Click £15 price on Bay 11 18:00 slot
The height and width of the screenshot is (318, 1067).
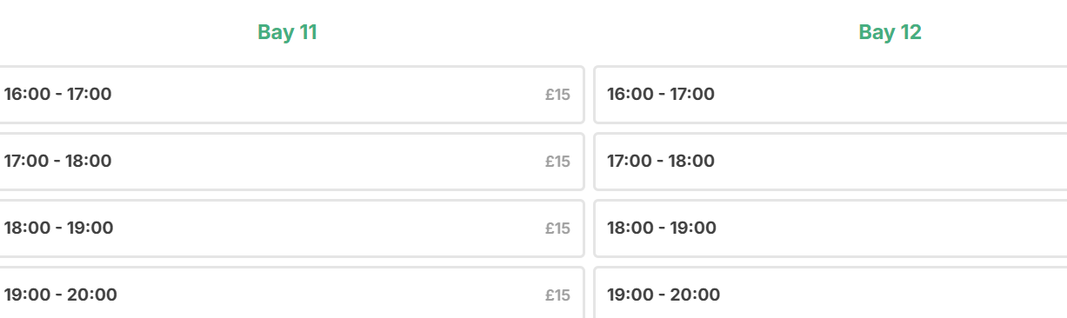(557, 228)
